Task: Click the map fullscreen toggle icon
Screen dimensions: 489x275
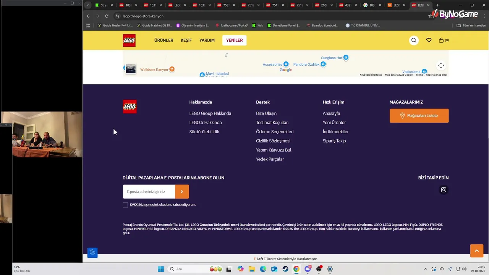Action: pos(441,65)
